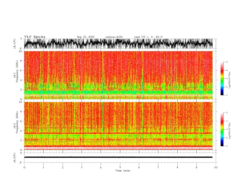Screen dimensions: 243x188
Task: Click the upper PSD color bar beside ch.1
Action: tap(222, 79)
